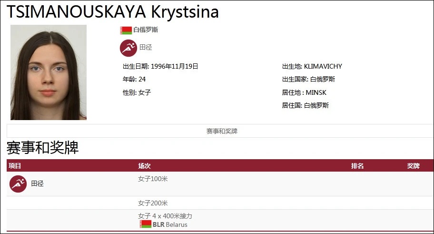Click the BLR Belarus team text
This screenshot has height=234, width=434.
coord(170,224)
